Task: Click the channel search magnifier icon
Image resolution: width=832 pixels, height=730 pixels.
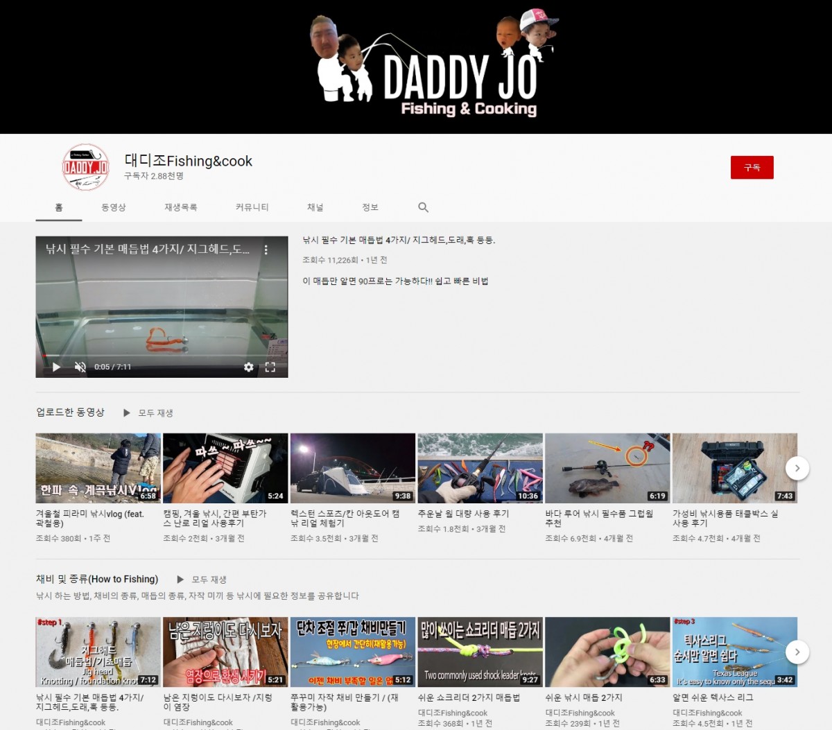Action: pos(423,207)
